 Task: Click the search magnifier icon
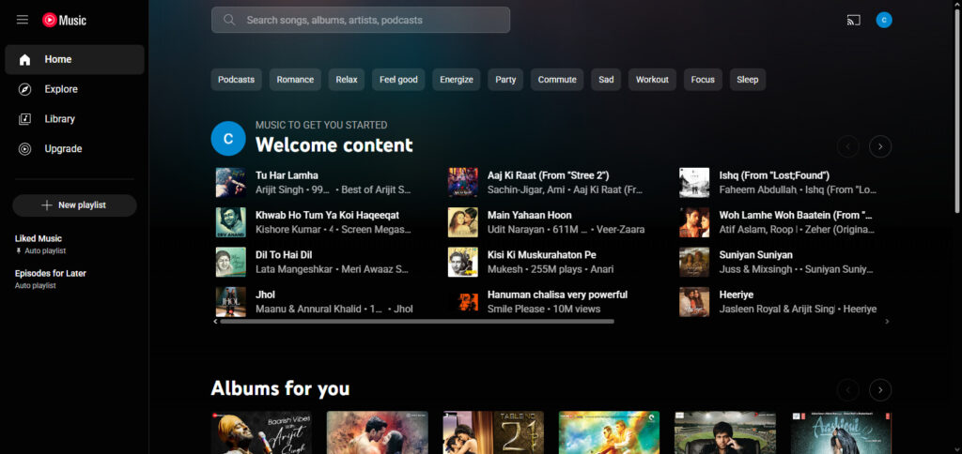tap(229, 21)
